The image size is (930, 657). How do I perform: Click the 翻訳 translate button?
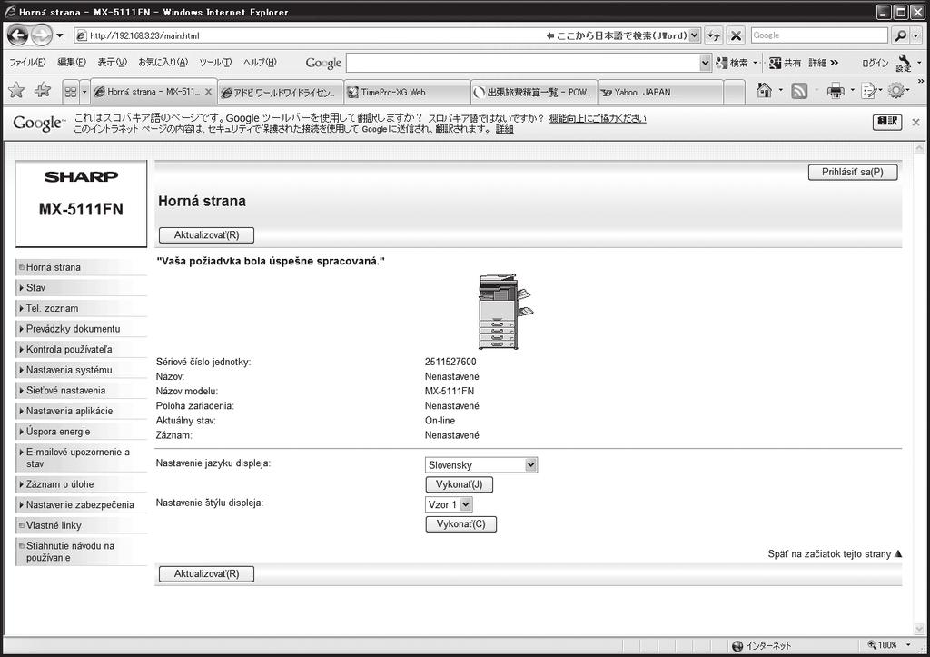887,122
